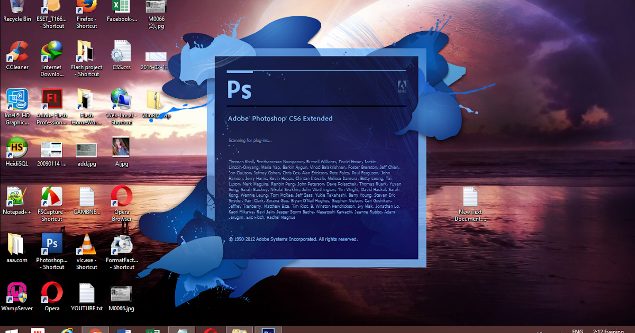
Task: Select the FormatFactory shortcut icon
Action: pos(122,244)
